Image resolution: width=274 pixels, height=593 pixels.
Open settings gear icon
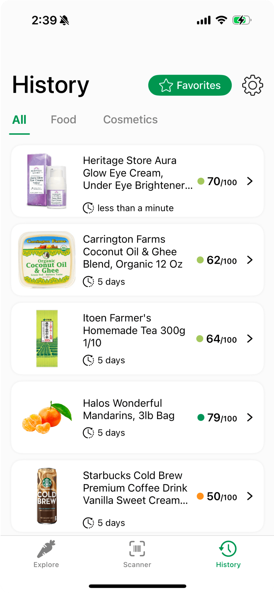click(252, 85)
